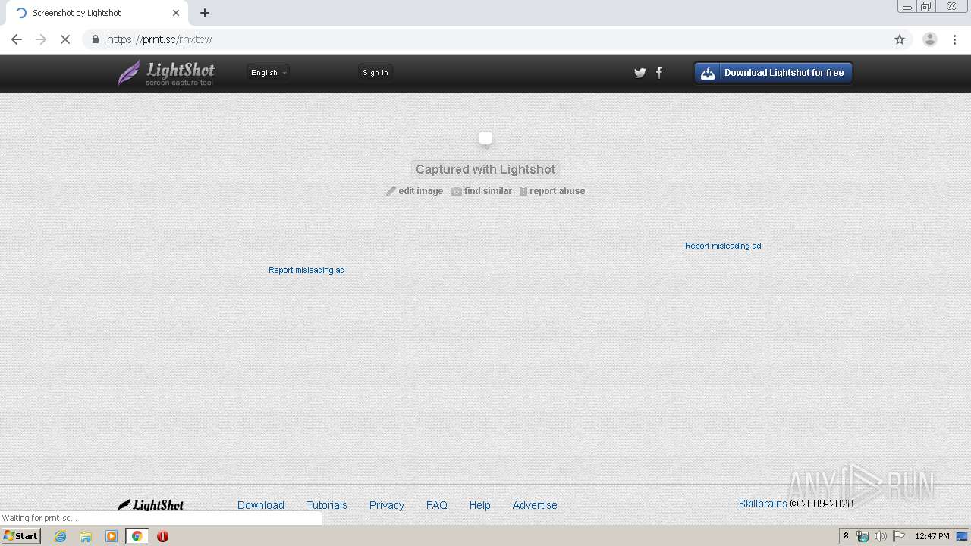Open the footer Advertise link

535,505
